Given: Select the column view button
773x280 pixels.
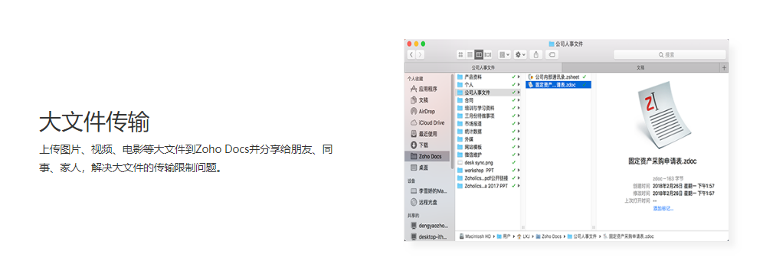Looking at the screenshot, I should (x=479, y=54).
